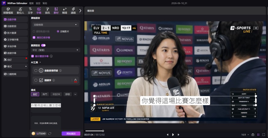Viewport: 268px width, 138px height.
Task: Play the video preview
Action: [173, 135]
